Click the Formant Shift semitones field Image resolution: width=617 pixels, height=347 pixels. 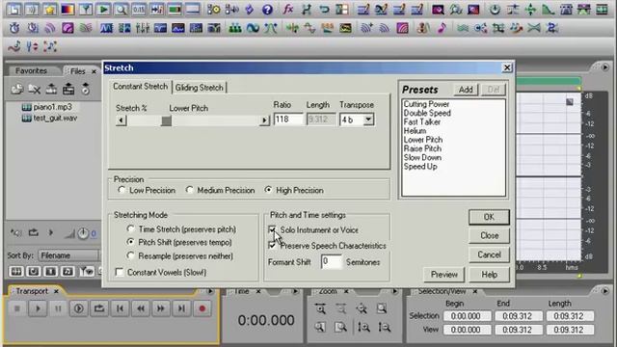[x=332, y=262]
